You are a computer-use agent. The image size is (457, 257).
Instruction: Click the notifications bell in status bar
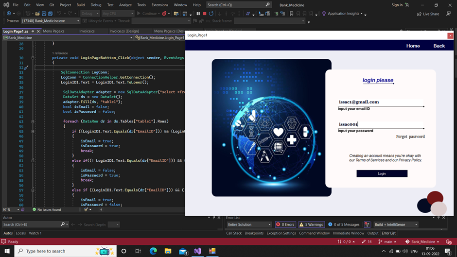[448, 241]
